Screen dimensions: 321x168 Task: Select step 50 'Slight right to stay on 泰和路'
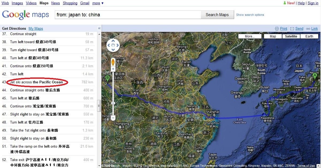[48, 139]
